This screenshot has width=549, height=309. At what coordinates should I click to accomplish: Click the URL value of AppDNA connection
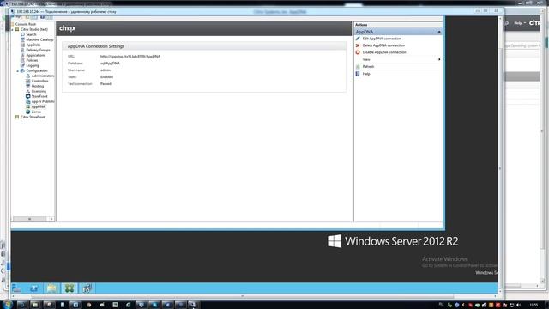pos(130,57)
